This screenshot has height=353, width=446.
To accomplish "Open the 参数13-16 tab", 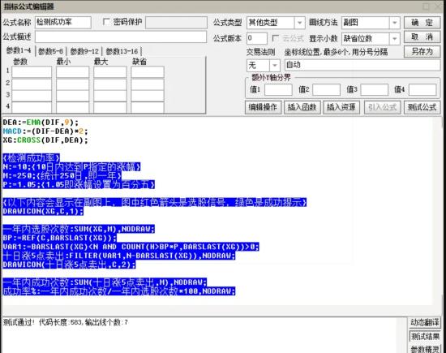I will point(122,51).
